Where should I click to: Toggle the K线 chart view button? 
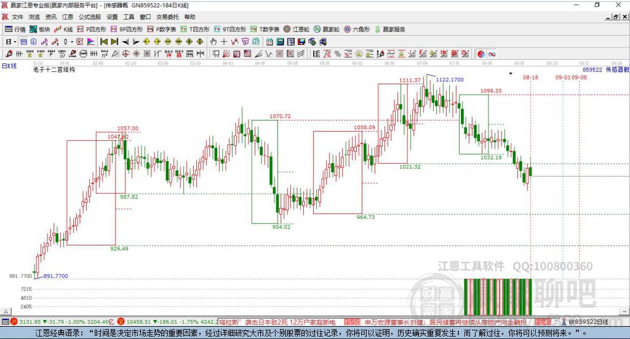point(63,30)
